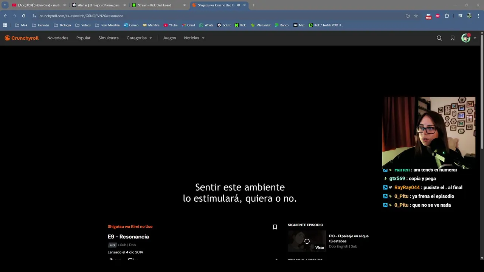This screenshot has width=484, height=272.
Task: Open the Kick / Twitch VOD bookmark
Action: pos(326,25)
